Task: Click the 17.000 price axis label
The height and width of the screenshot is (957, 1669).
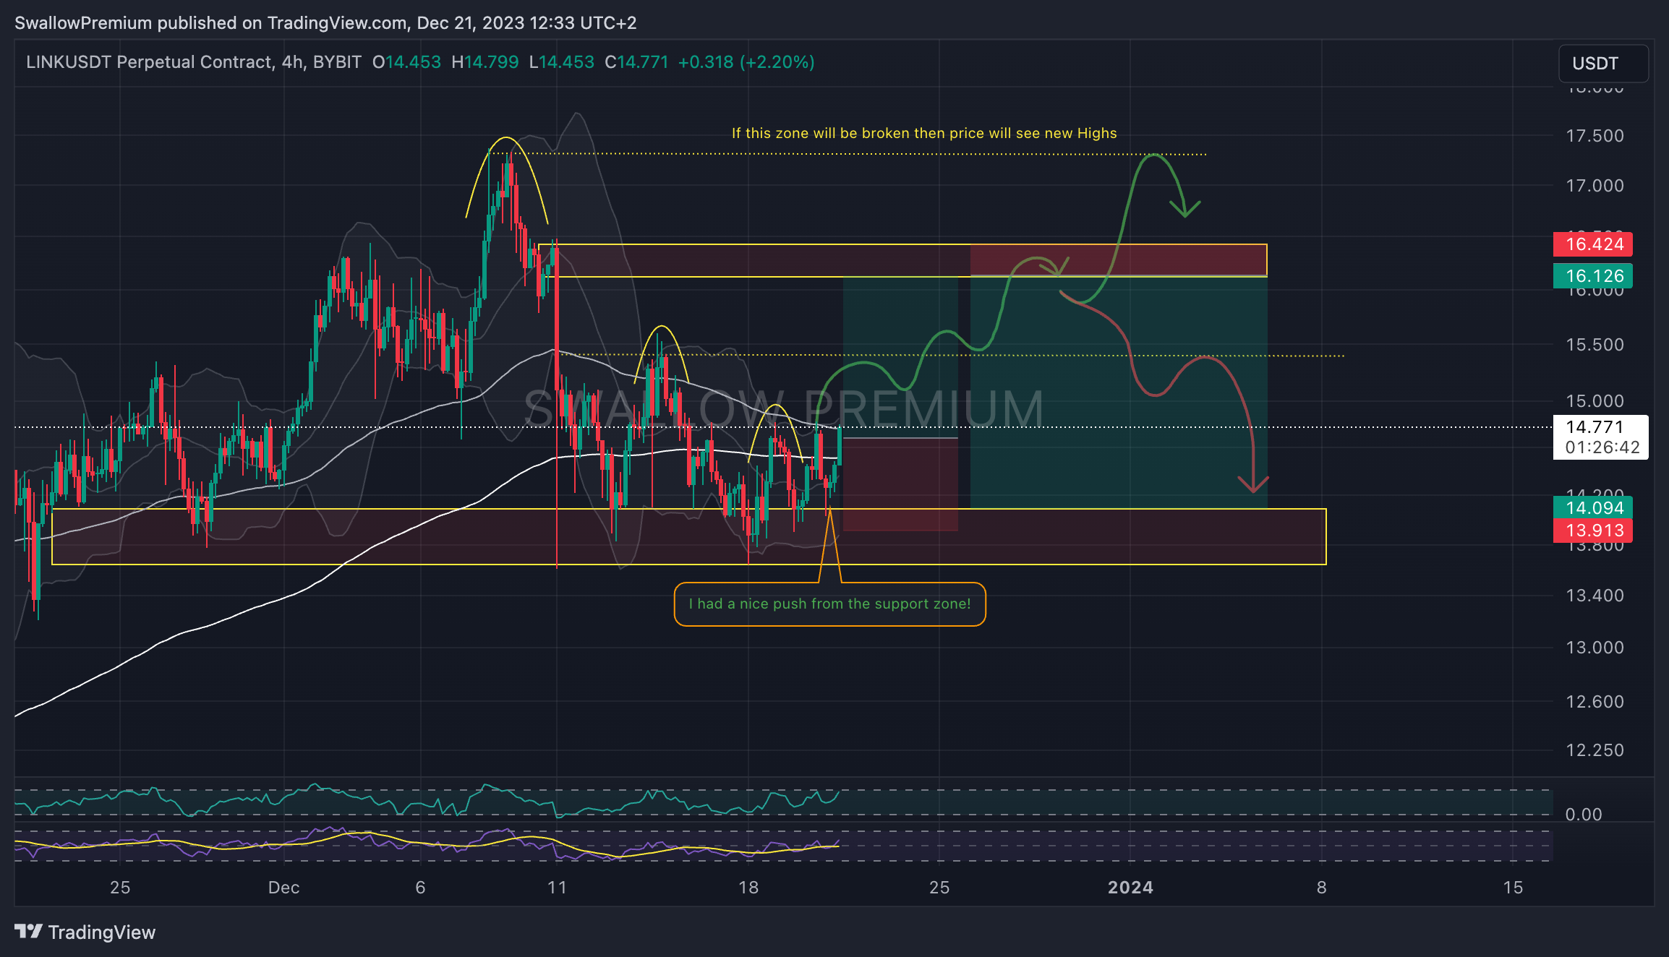Action: point(1595,186)
